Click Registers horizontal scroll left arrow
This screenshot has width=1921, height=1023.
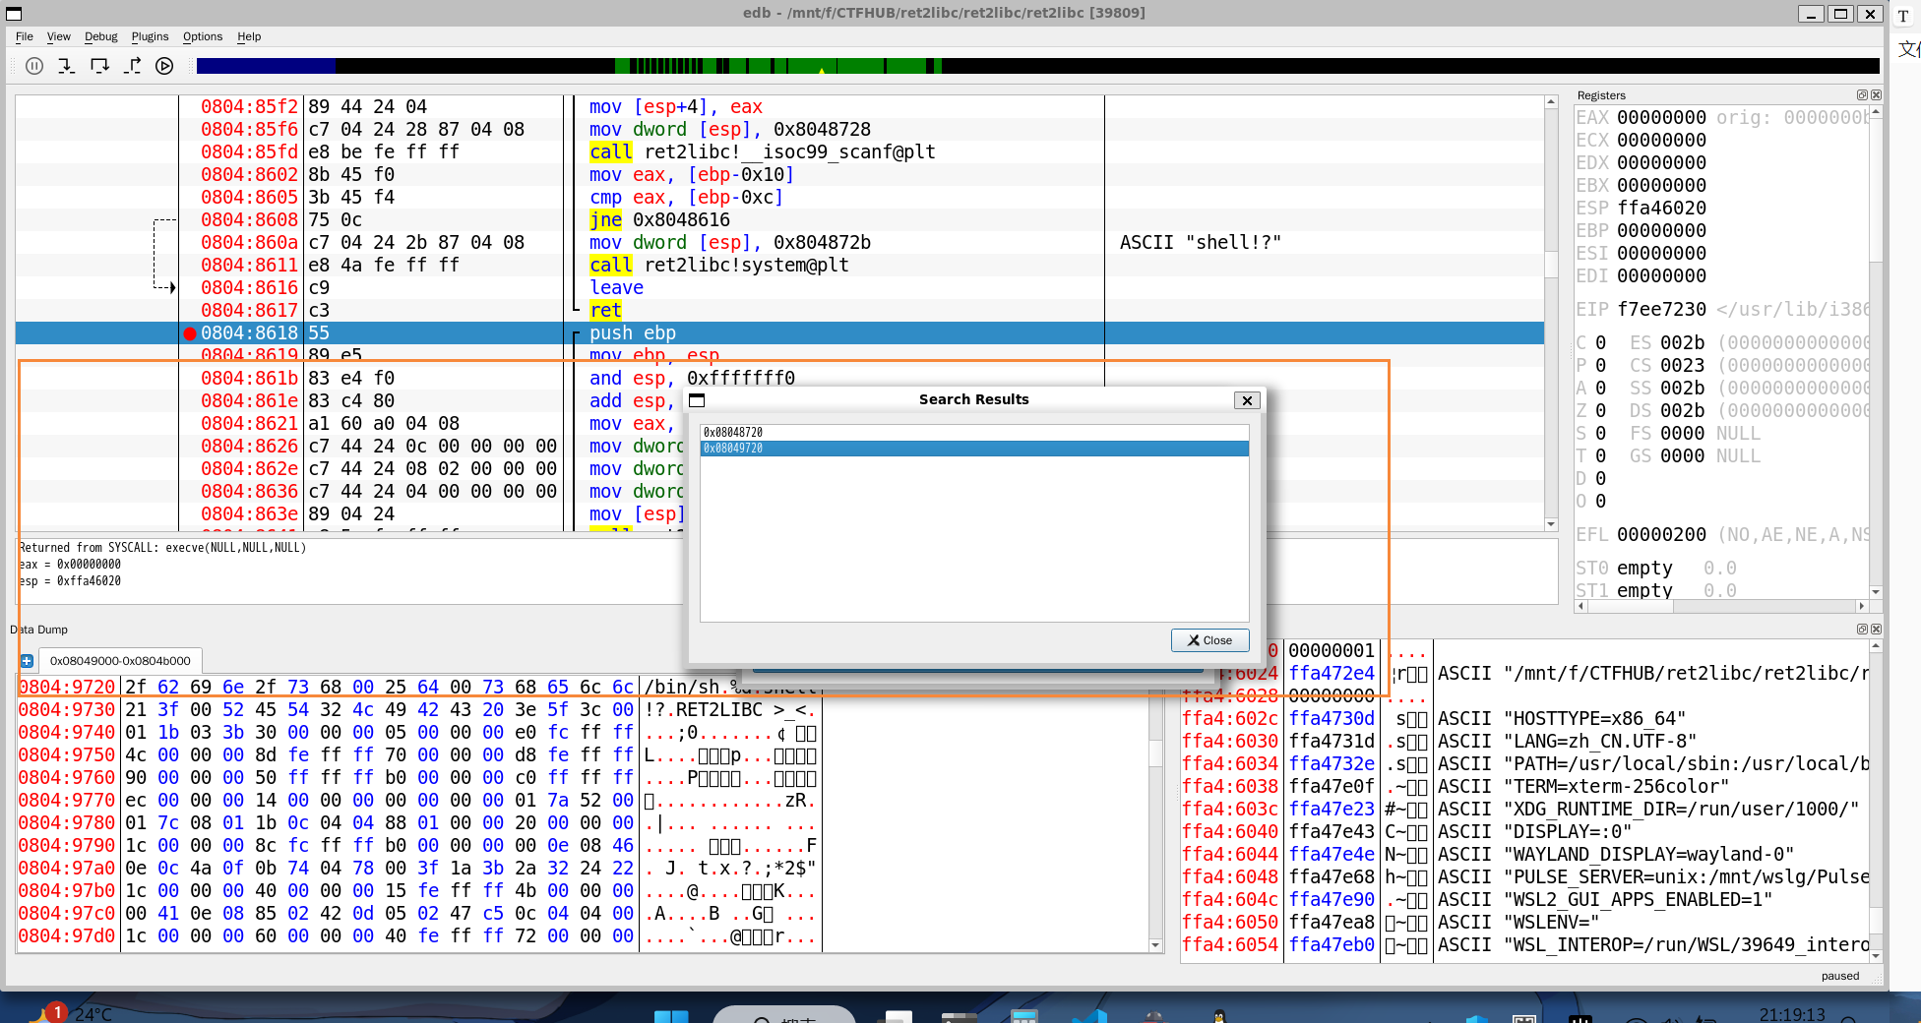1580,606
